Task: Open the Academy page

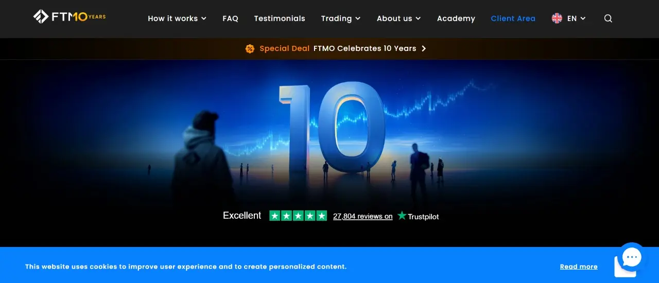Action: click(x=456, y=19)
